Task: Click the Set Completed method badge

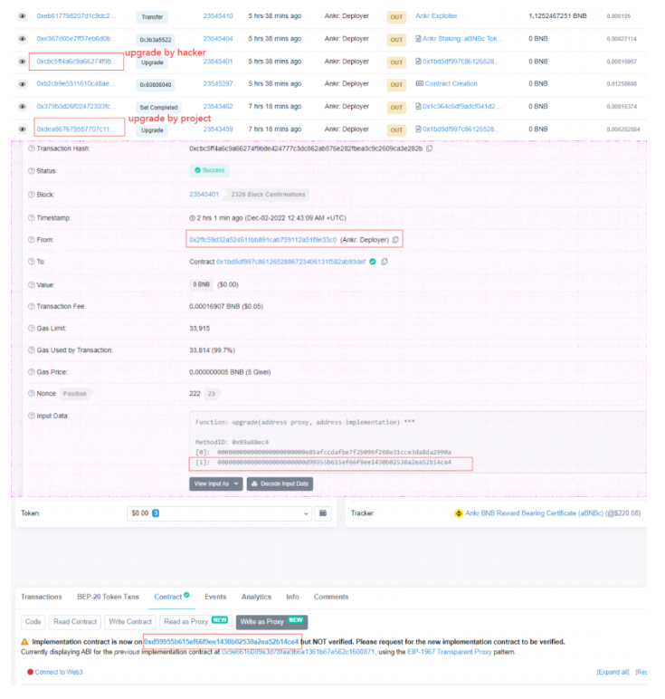Action: [158, 108]
